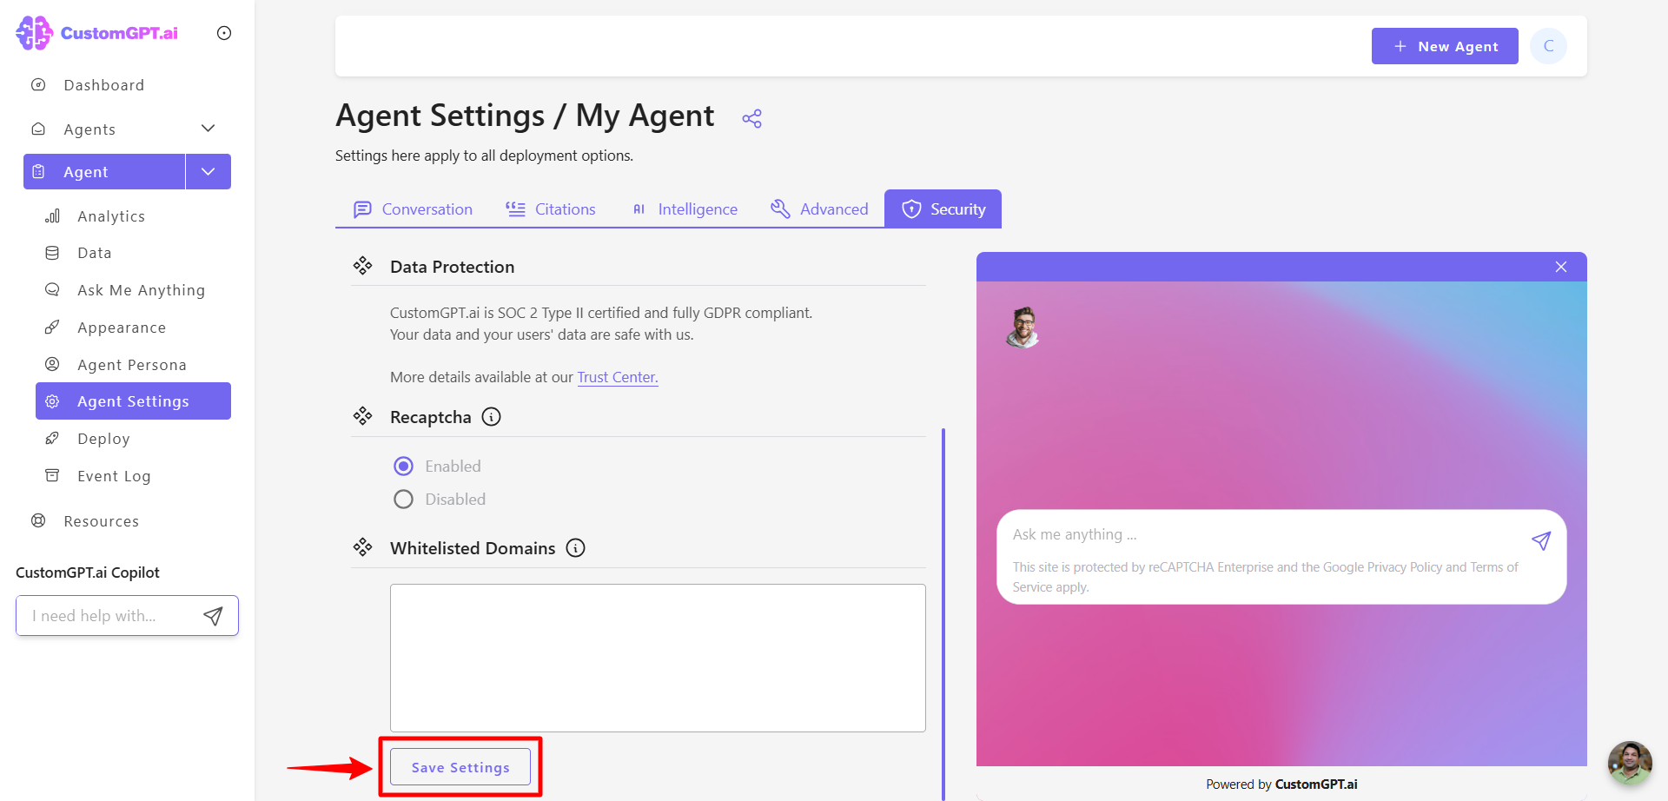Click the Deploy rocket icon
1668x801 pixels.
[52, 439]
